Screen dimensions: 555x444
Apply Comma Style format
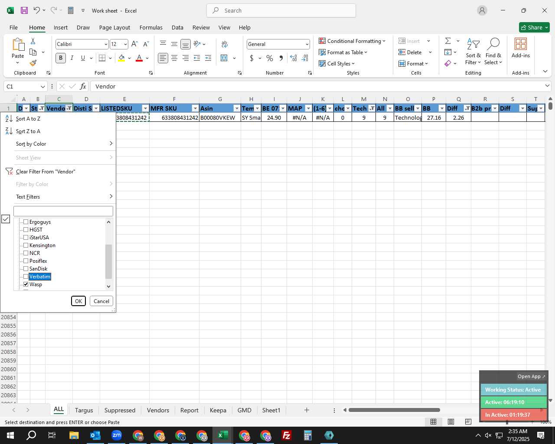(x=281, y=58)
